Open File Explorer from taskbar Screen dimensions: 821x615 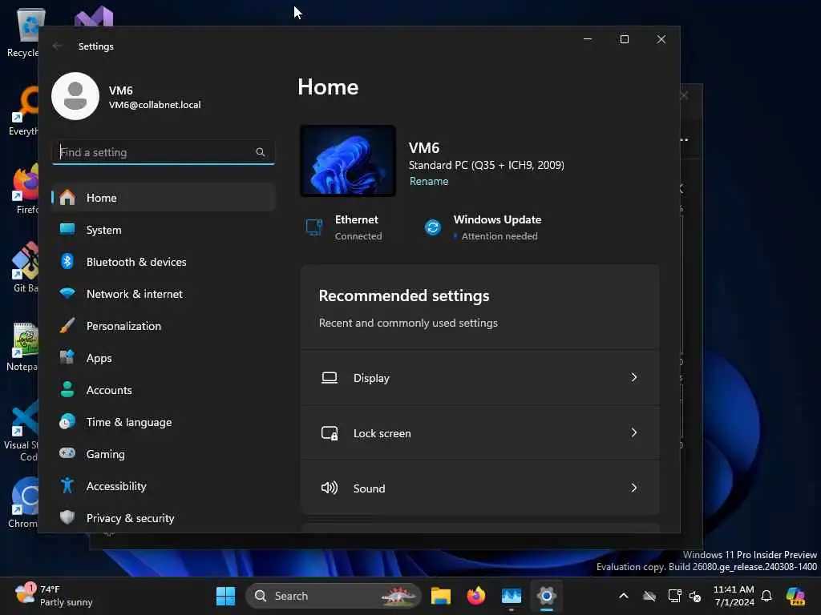coord(440,596)
